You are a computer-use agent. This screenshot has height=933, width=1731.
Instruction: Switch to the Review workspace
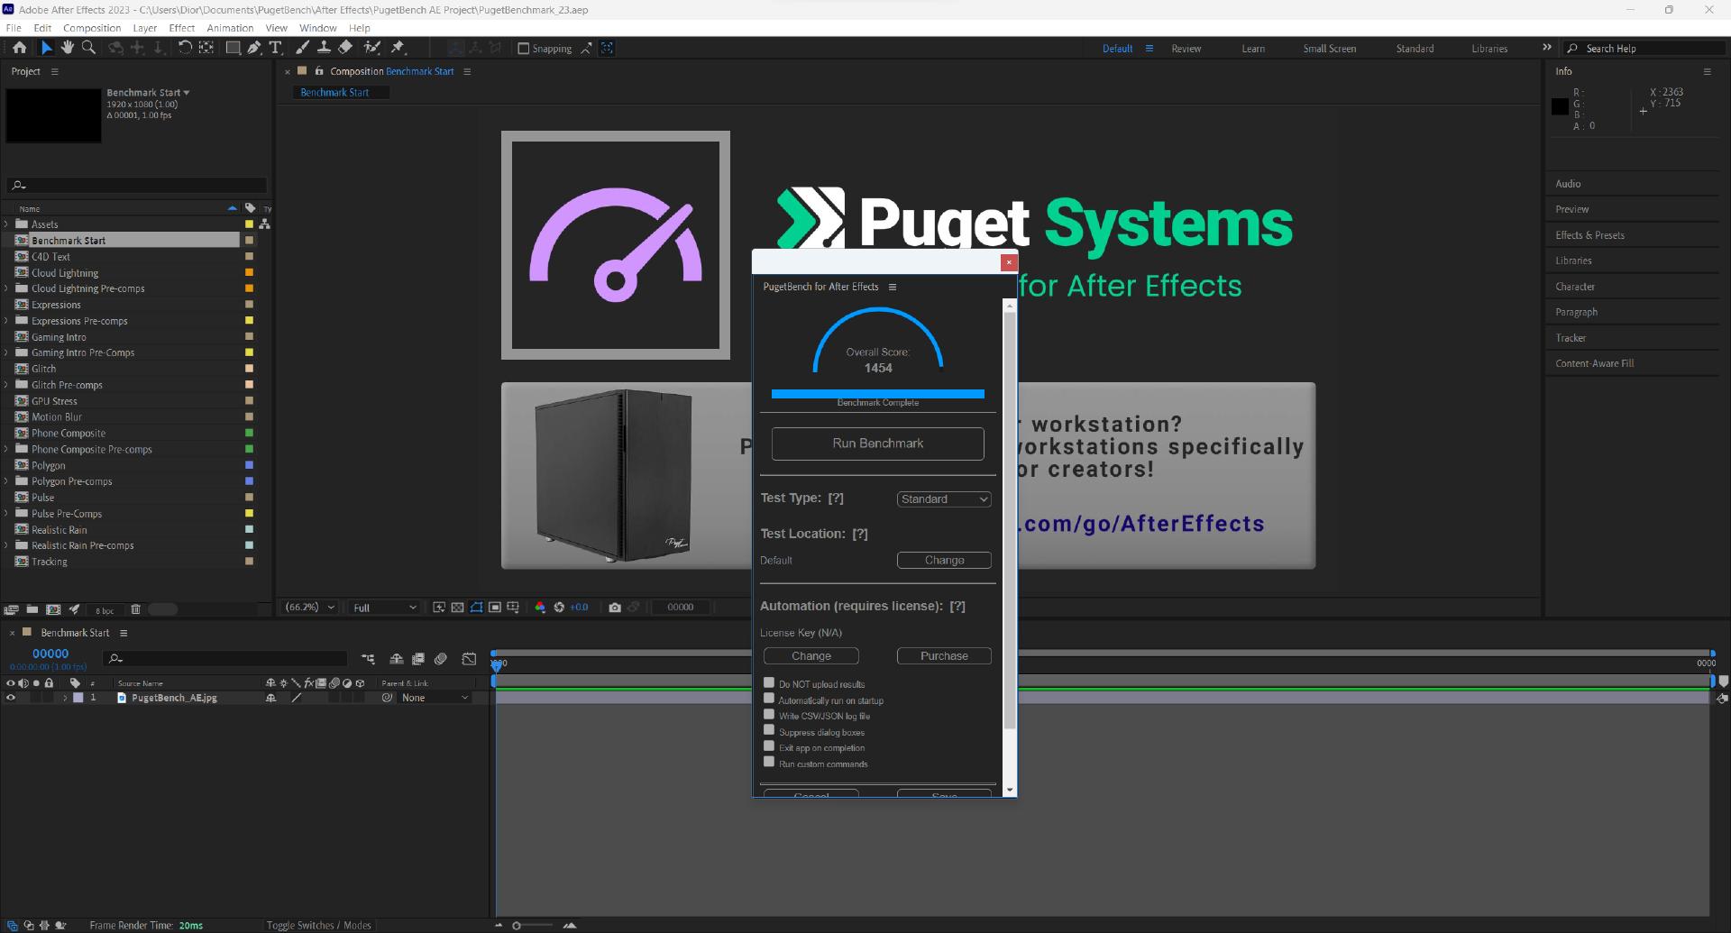1186,49
